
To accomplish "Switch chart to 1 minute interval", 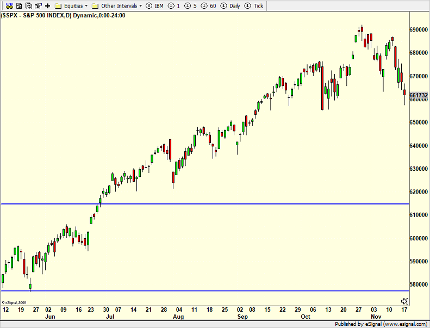I will click(x=175, y=5).
